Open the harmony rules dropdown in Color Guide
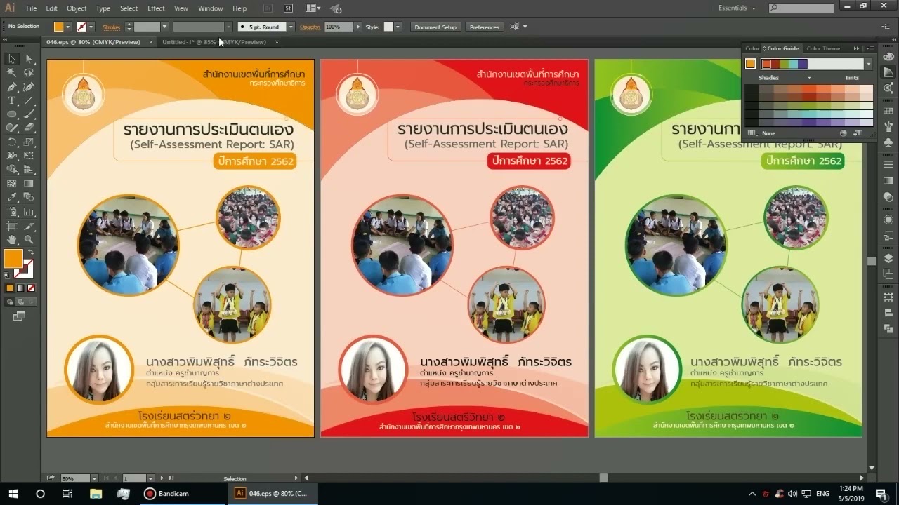This screenshot has height=505, width=899. [868, 64]
